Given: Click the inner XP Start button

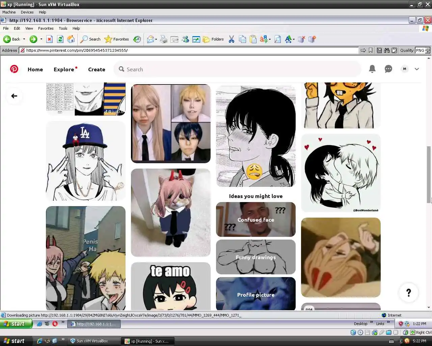Looking at the screenshot, I should (16, 324).
